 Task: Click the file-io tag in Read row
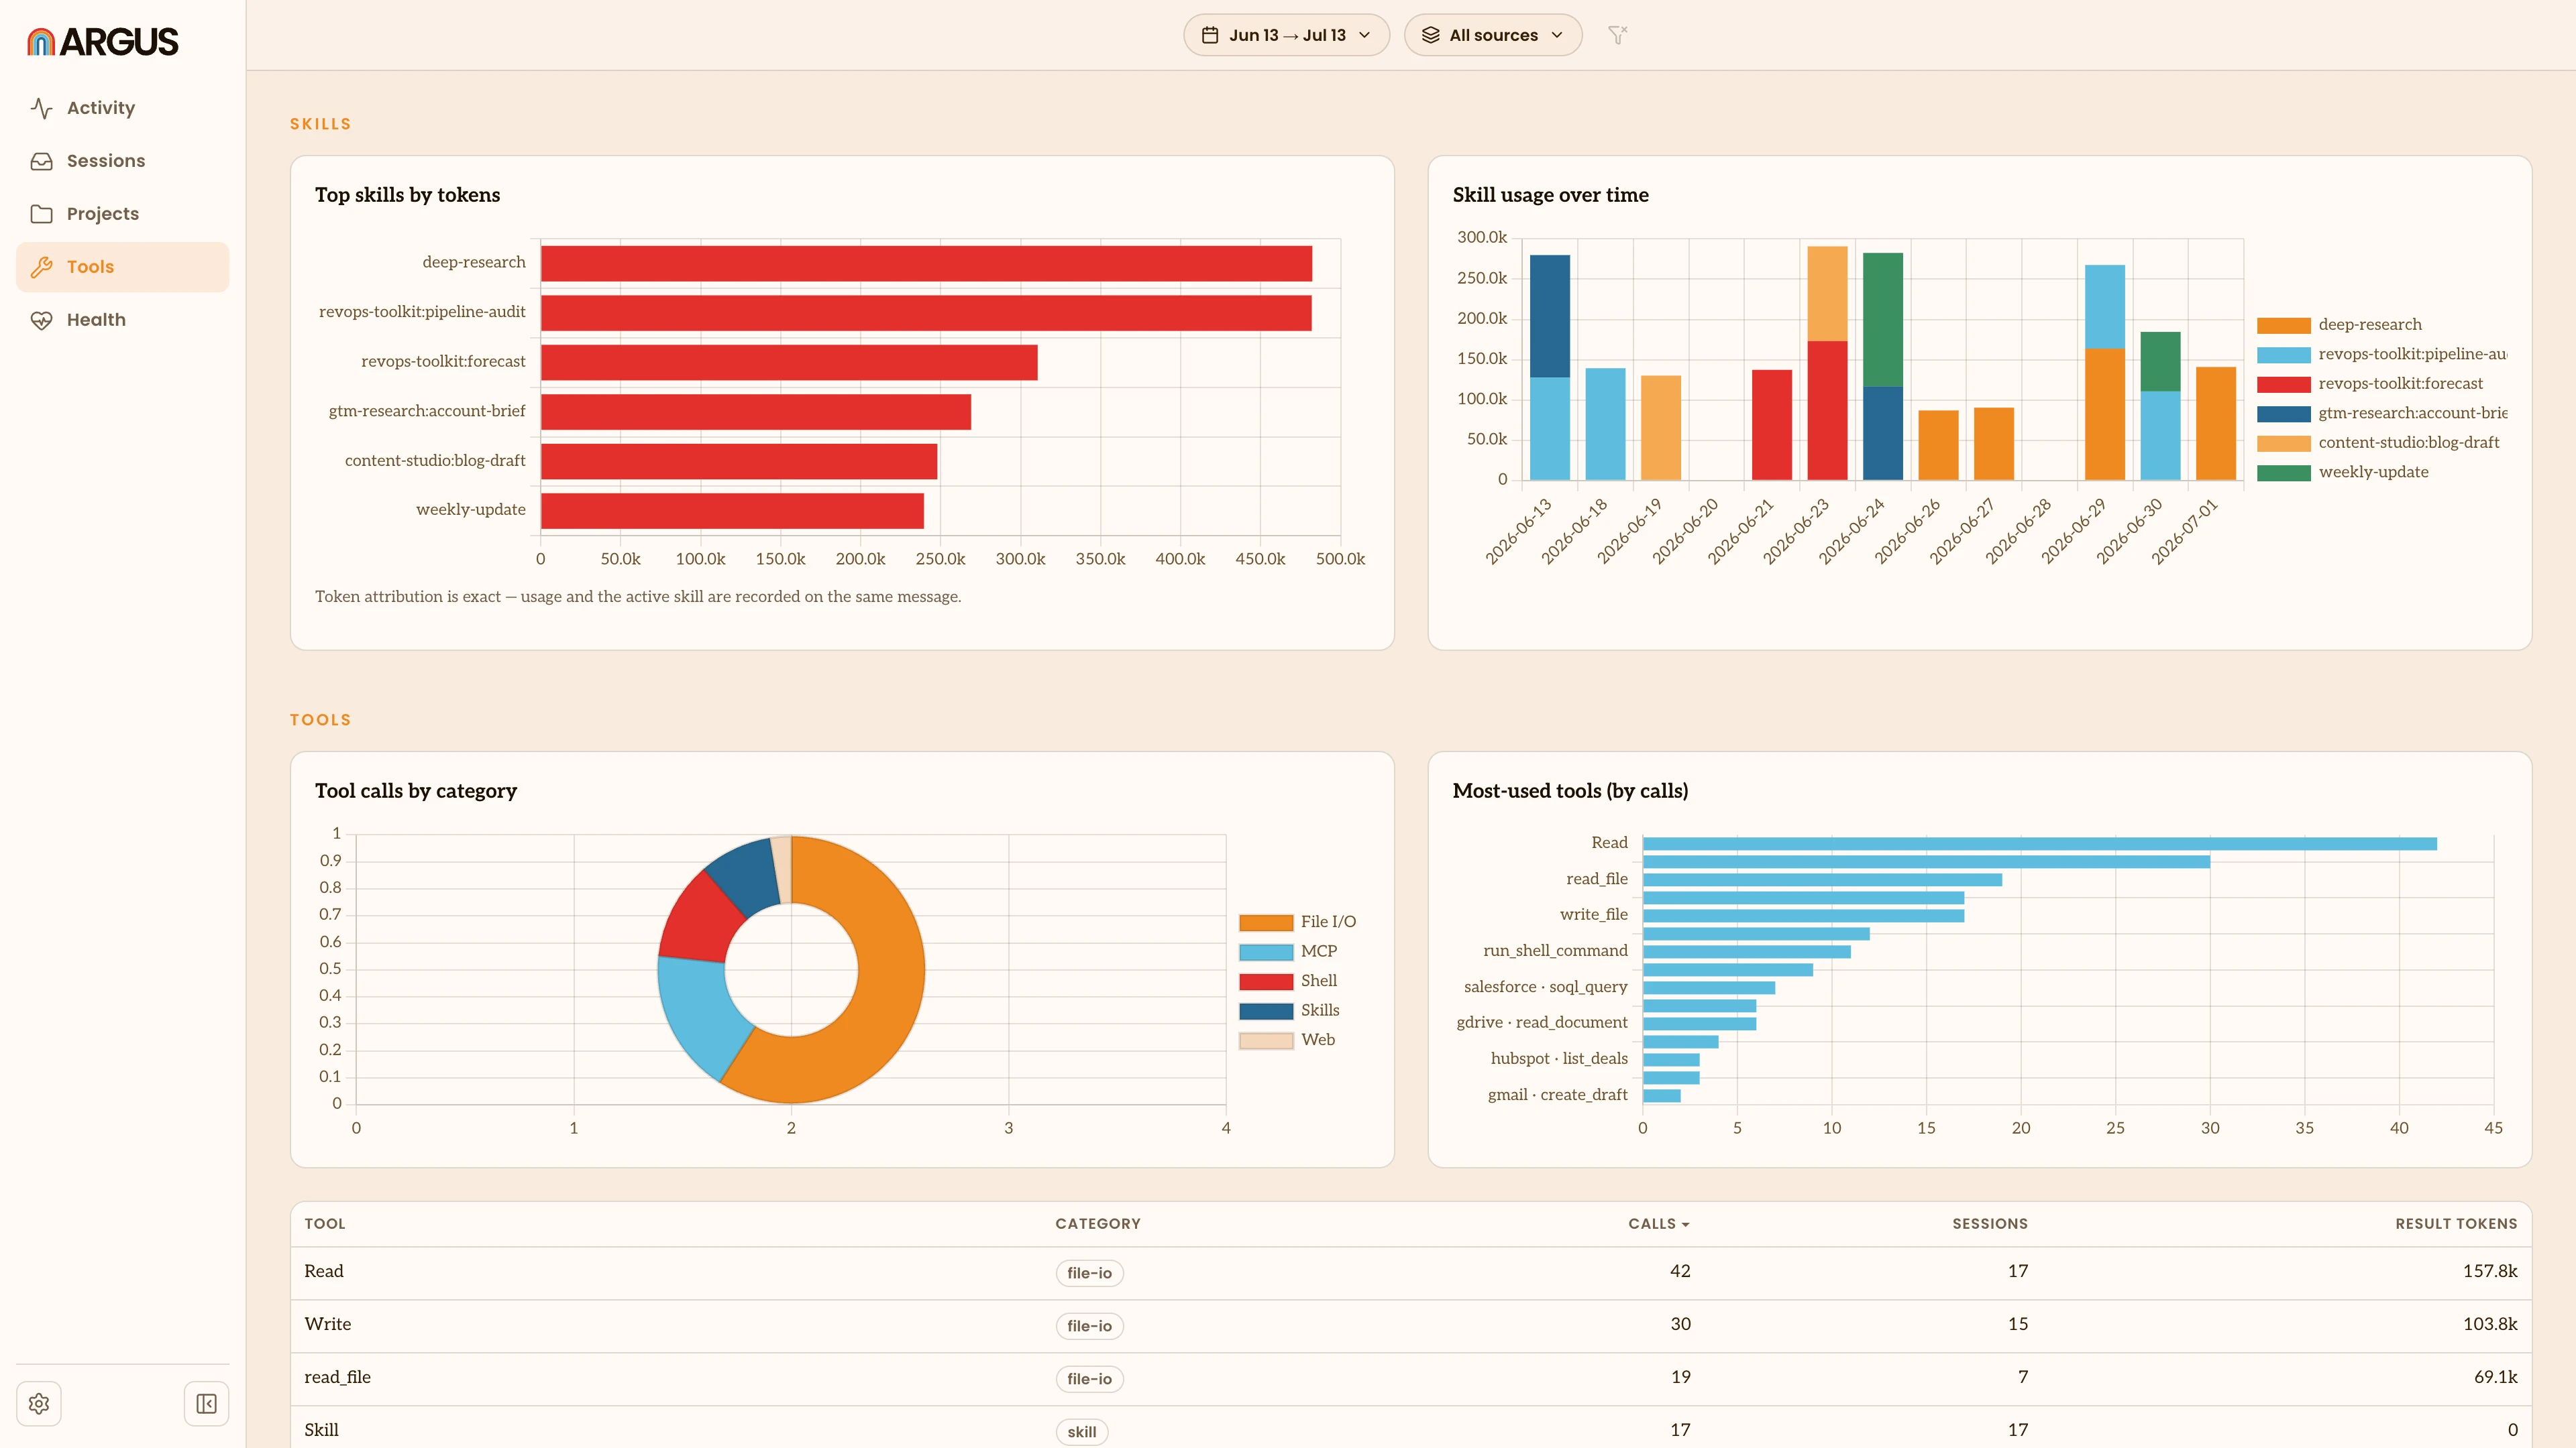point(1089,1273)
